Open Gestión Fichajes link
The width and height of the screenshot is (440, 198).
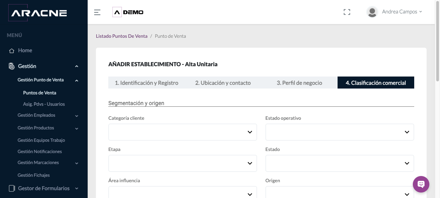(34, 175)
